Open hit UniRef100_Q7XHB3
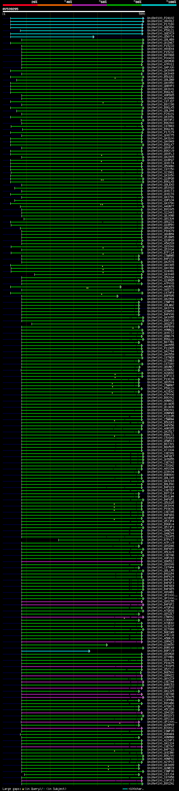 161,361
